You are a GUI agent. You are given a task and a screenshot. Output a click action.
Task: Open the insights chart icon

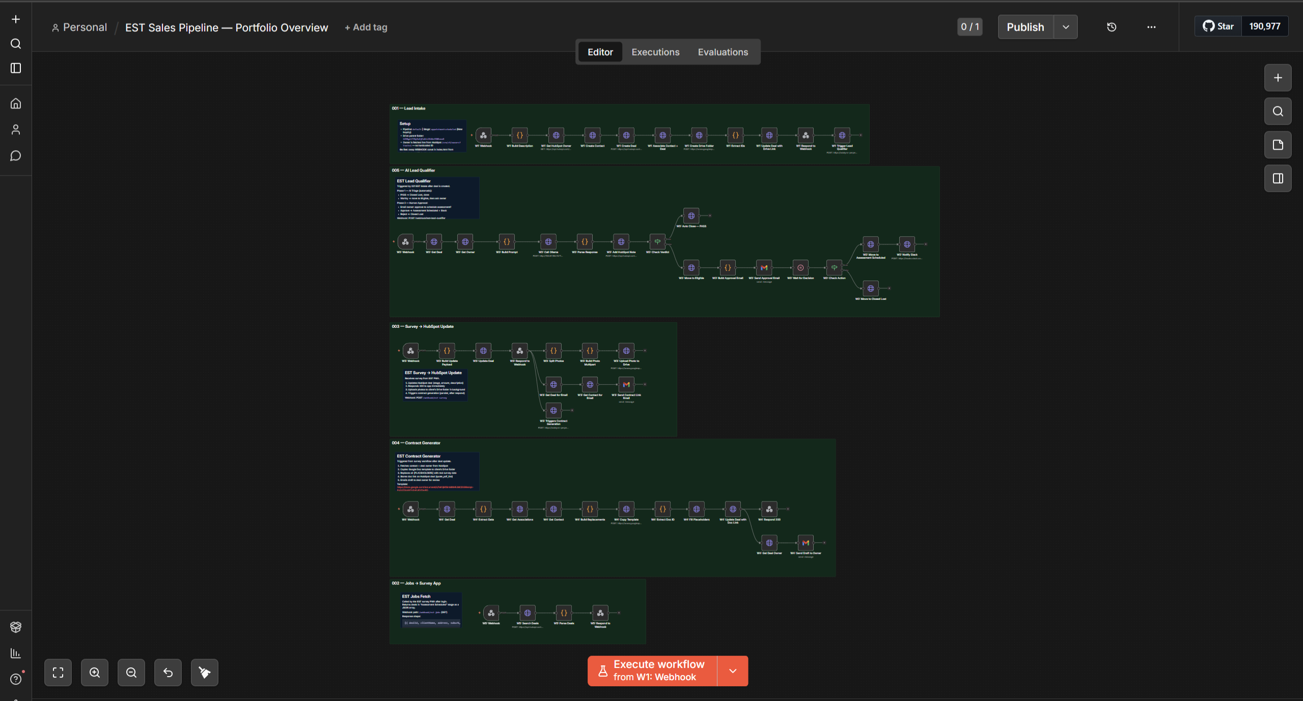(x=16, y=653)
